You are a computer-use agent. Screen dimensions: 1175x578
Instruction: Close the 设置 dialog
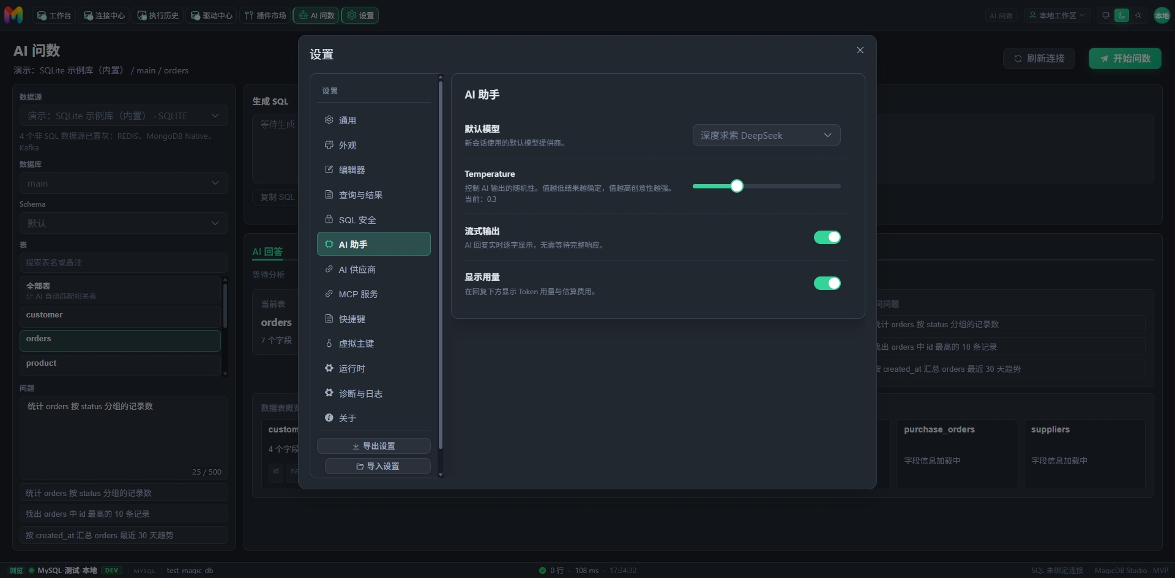click(860, 50)
